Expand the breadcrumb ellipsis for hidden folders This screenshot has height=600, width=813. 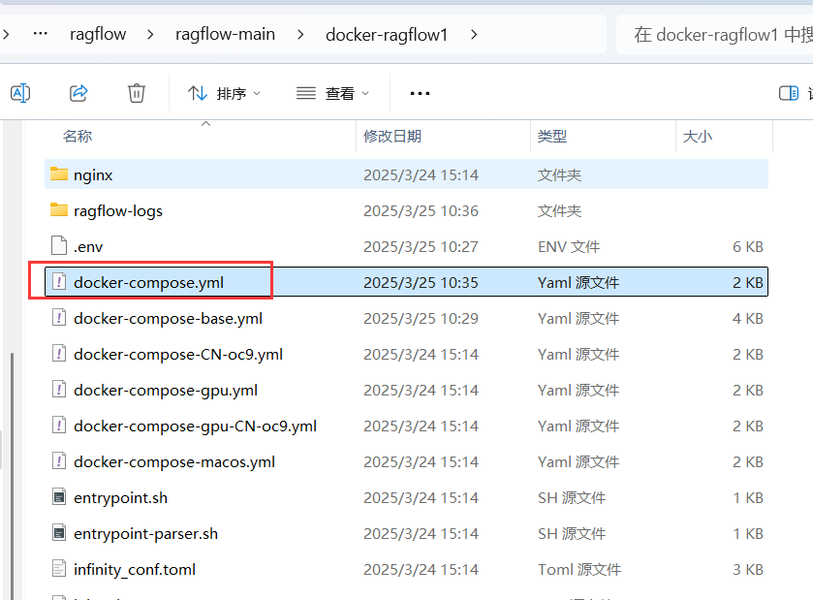pos(40,34)
